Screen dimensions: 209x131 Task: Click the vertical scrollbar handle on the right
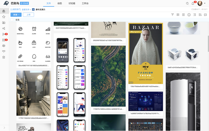[x=208, y=44]
